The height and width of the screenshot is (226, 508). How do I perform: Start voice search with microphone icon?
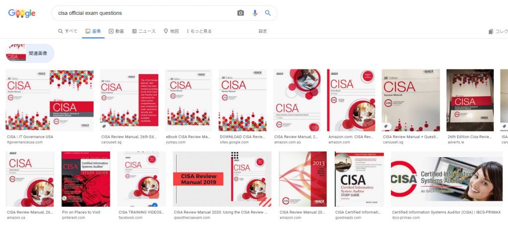[255, 13]
